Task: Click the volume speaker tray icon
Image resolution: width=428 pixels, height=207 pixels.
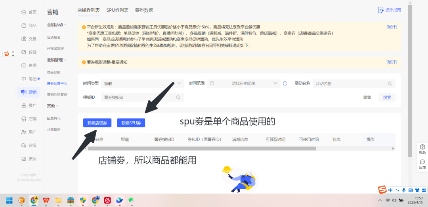Action: click(394, 200)
